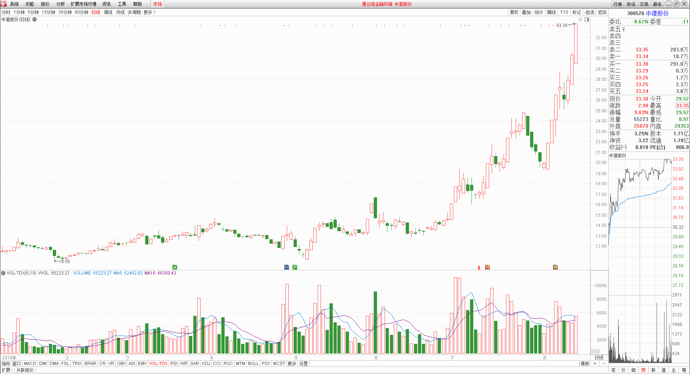The width and height of the screenshot is (690, 374).
Task: Switch to 月线 monthly period
Action: (x=120, y=12)
